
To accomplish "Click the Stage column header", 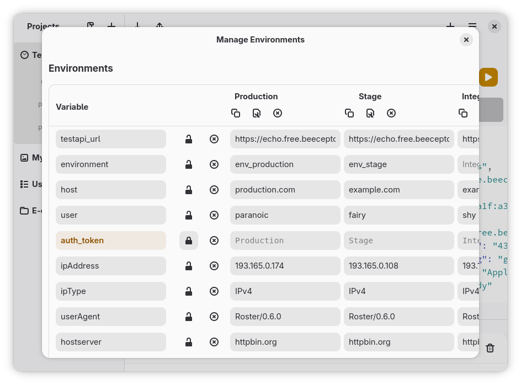I will click(x=370, y=97).
